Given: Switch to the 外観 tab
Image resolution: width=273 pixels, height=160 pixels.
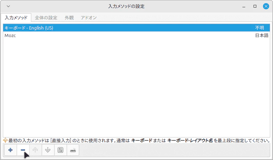Looking at the screenshot, I should pos(69,18).
